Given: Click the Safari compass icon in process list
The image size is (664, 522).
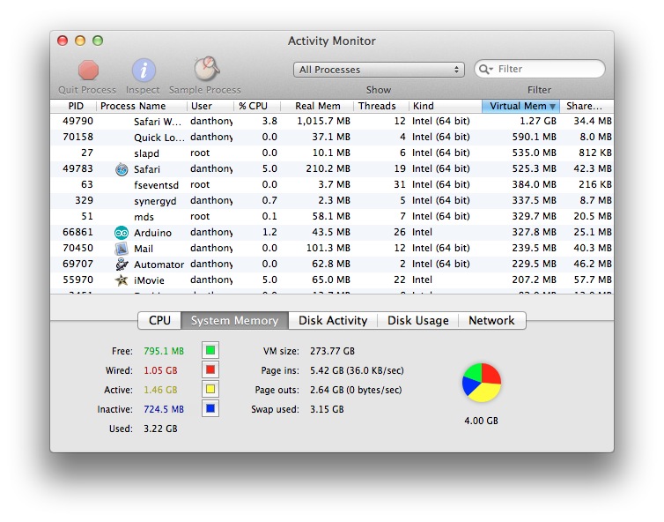Looking at the screenshot, I should pos(122,169).
